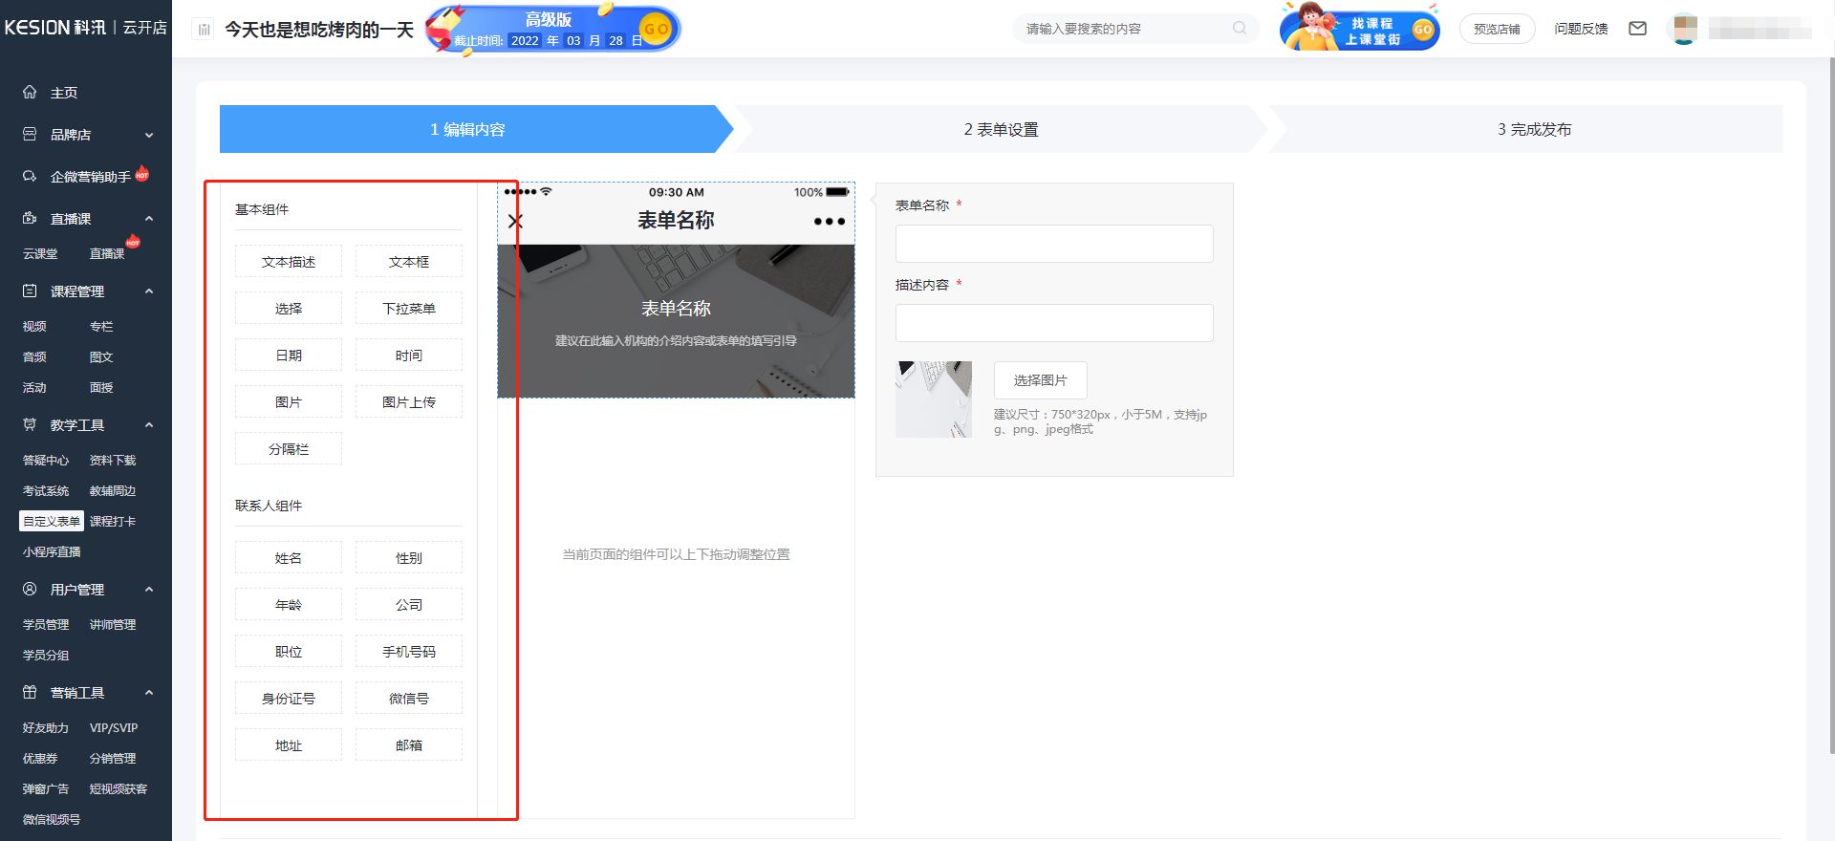Add the 选择 component

click(x=289, y=309)
